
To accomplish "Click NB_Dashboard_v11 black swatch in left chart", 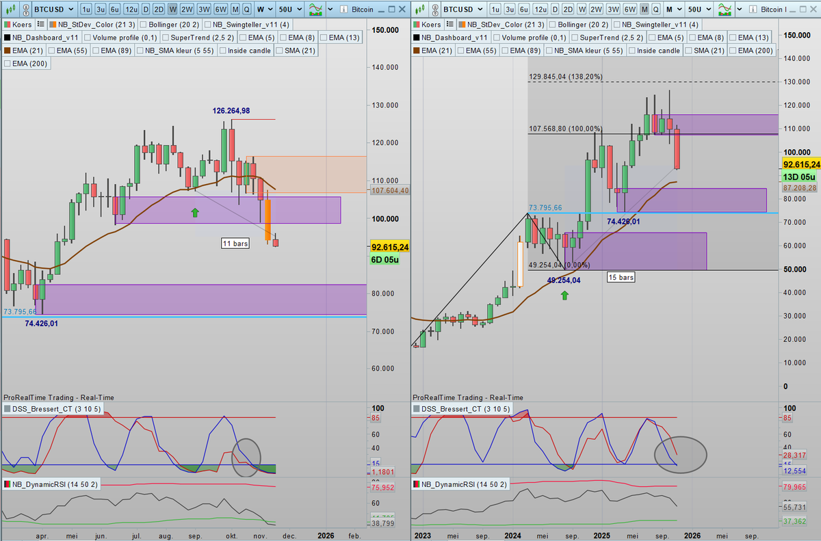I will [8, 38].
